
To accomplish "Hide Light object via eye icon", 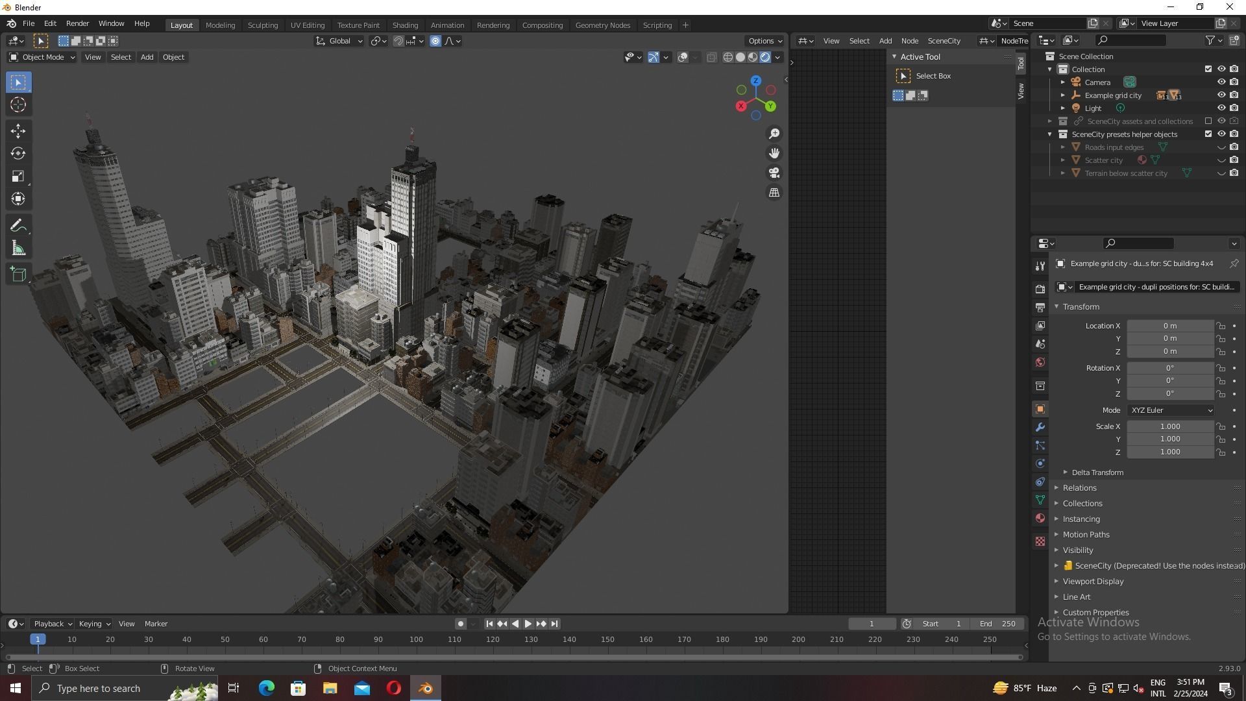I will click(1221, 108).
